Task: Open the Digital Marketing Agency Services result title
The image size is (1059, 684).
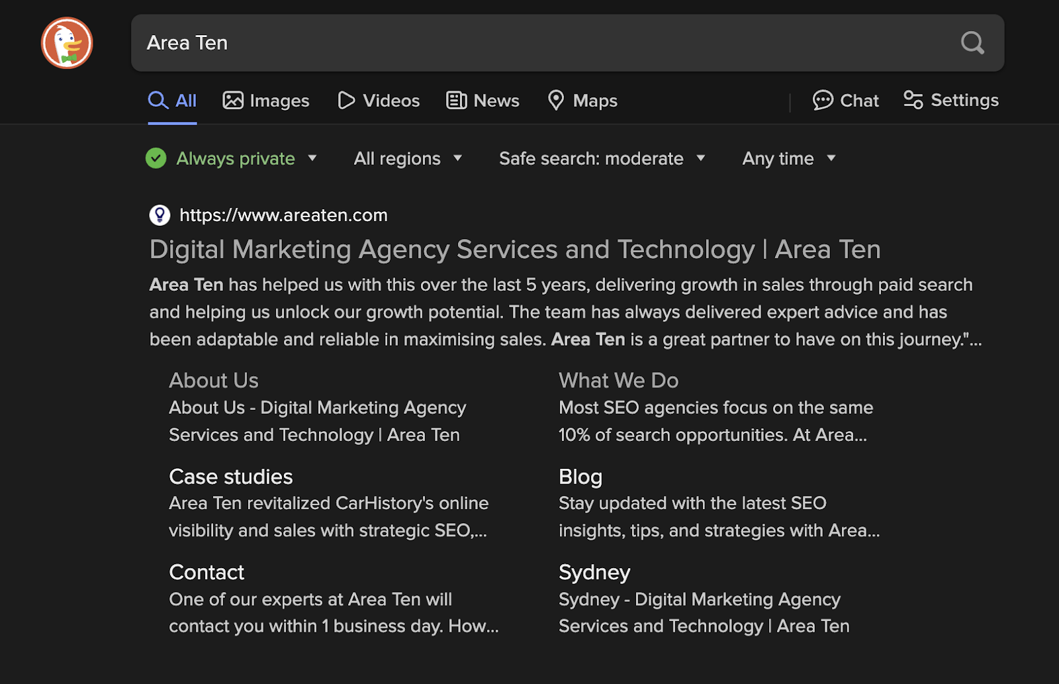Action: (x=515, y=250)
